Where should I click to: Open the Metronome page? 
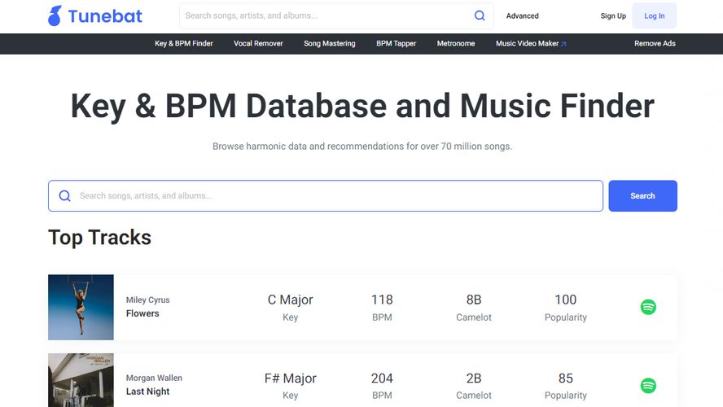[x=455, y=44]
